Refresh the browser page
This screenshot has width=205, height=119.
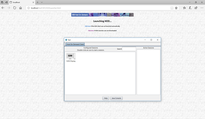(x=15, y=8)
